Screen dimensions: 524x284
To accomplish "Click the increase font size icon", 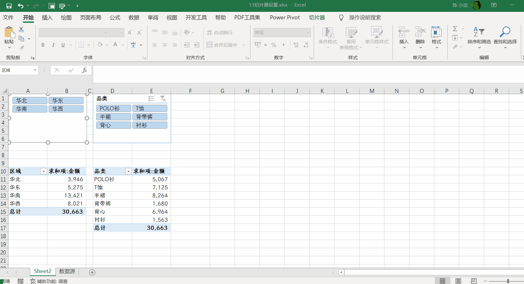I will pyautogui.click(x=130, y=32).
